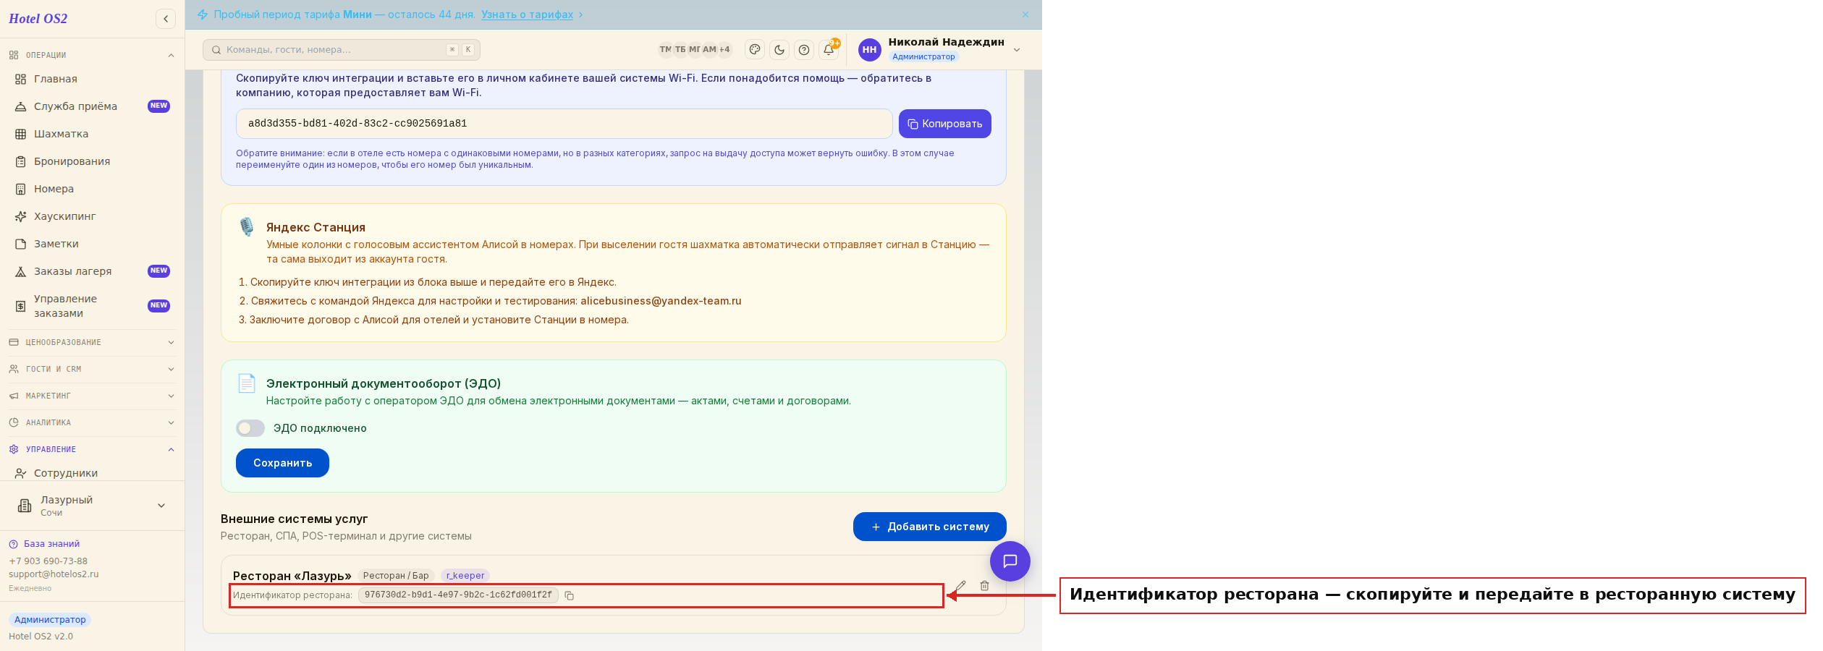Save ЭДО settings with Сохранить
This screenshot has width=1823, height=651.
coord(282,463)
